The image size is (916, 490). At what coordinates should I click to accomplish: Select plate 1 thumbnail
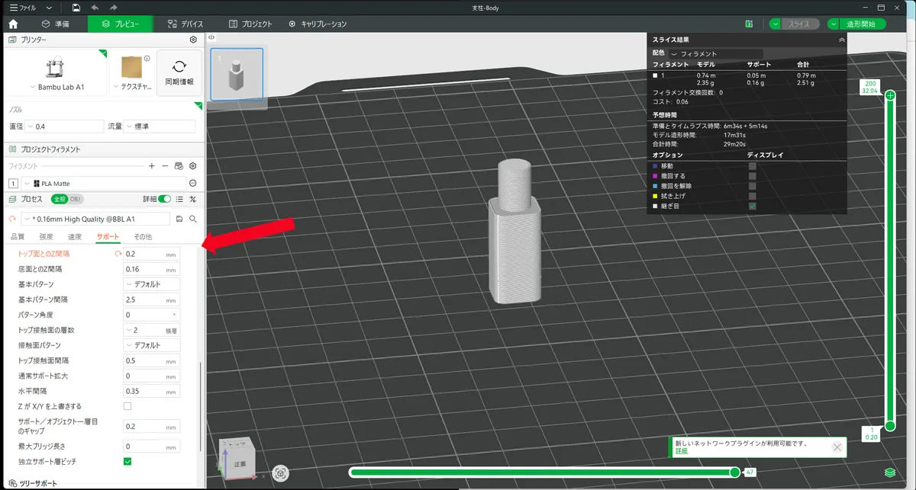[x=237, y=75]
